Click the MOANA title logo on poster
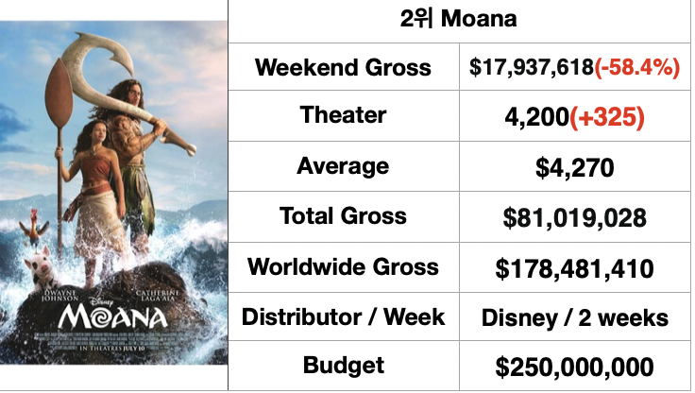This screenshot has height=393, width=695. click(x=113, y=316)
